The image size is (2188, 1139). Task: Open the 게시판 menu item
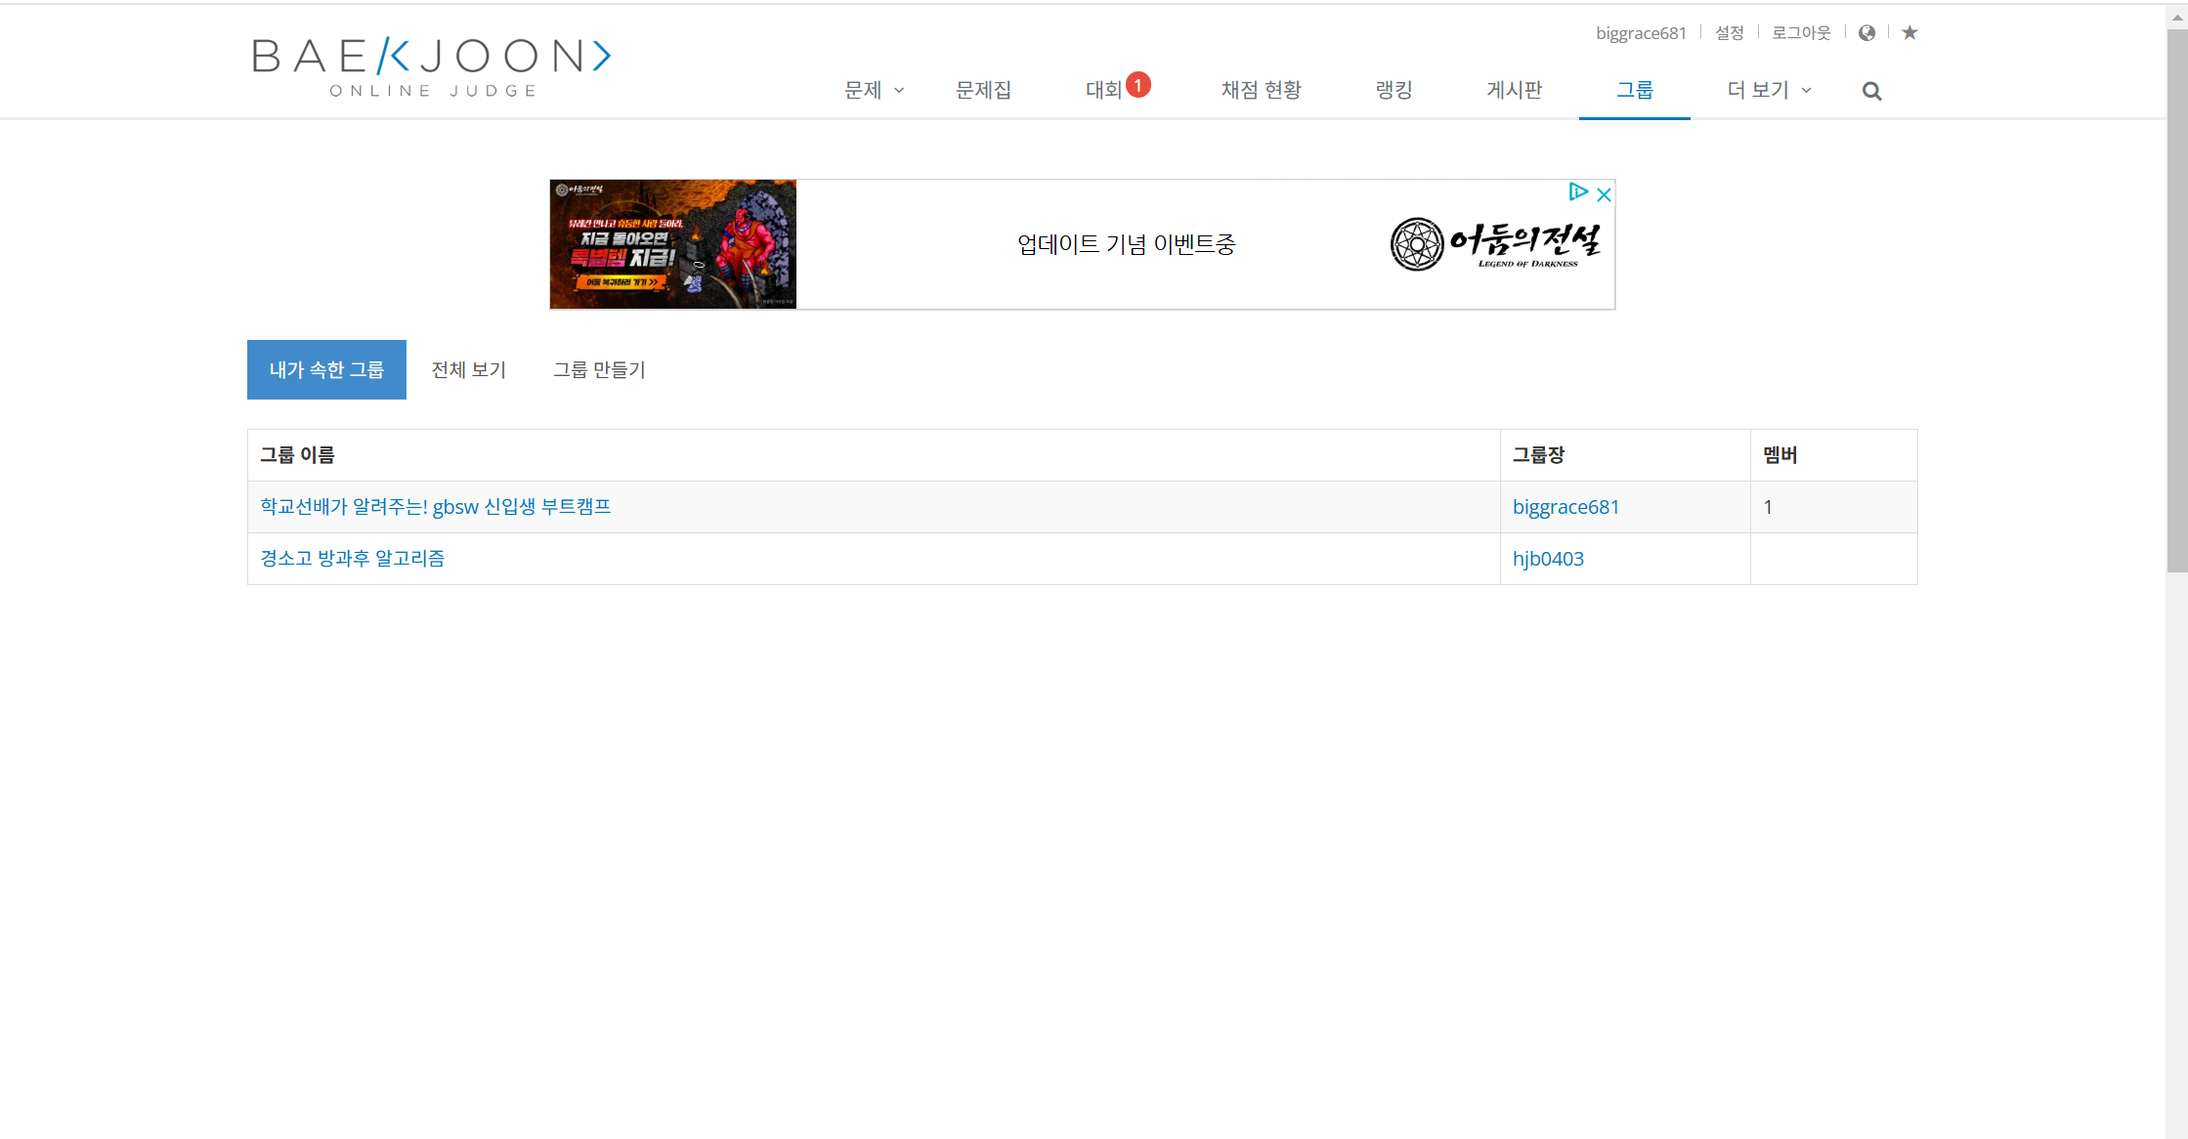[1513, 90]
